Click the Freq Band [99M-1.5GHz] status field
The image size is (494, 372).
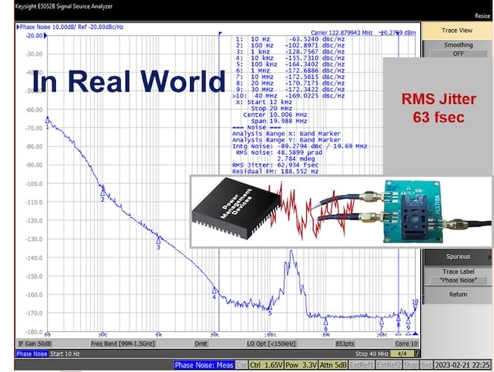[x=122, y=344]
